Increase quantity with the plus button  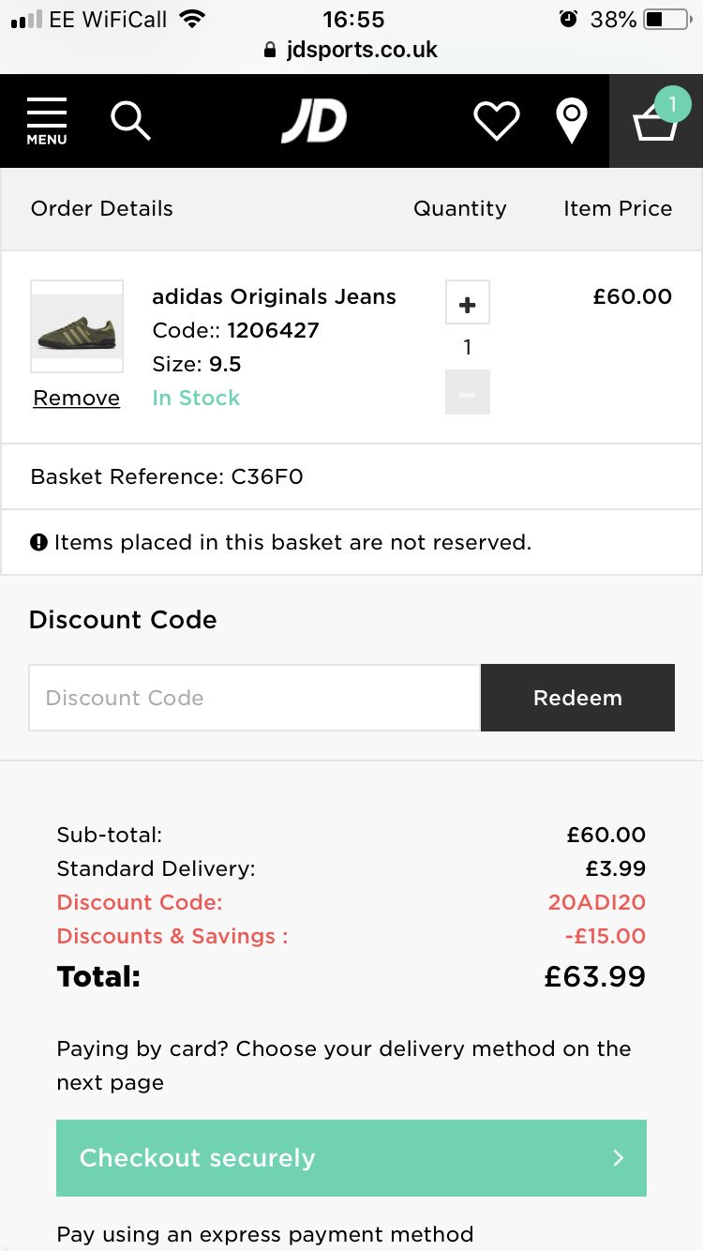pyautogui.click(x=468, y=304)
